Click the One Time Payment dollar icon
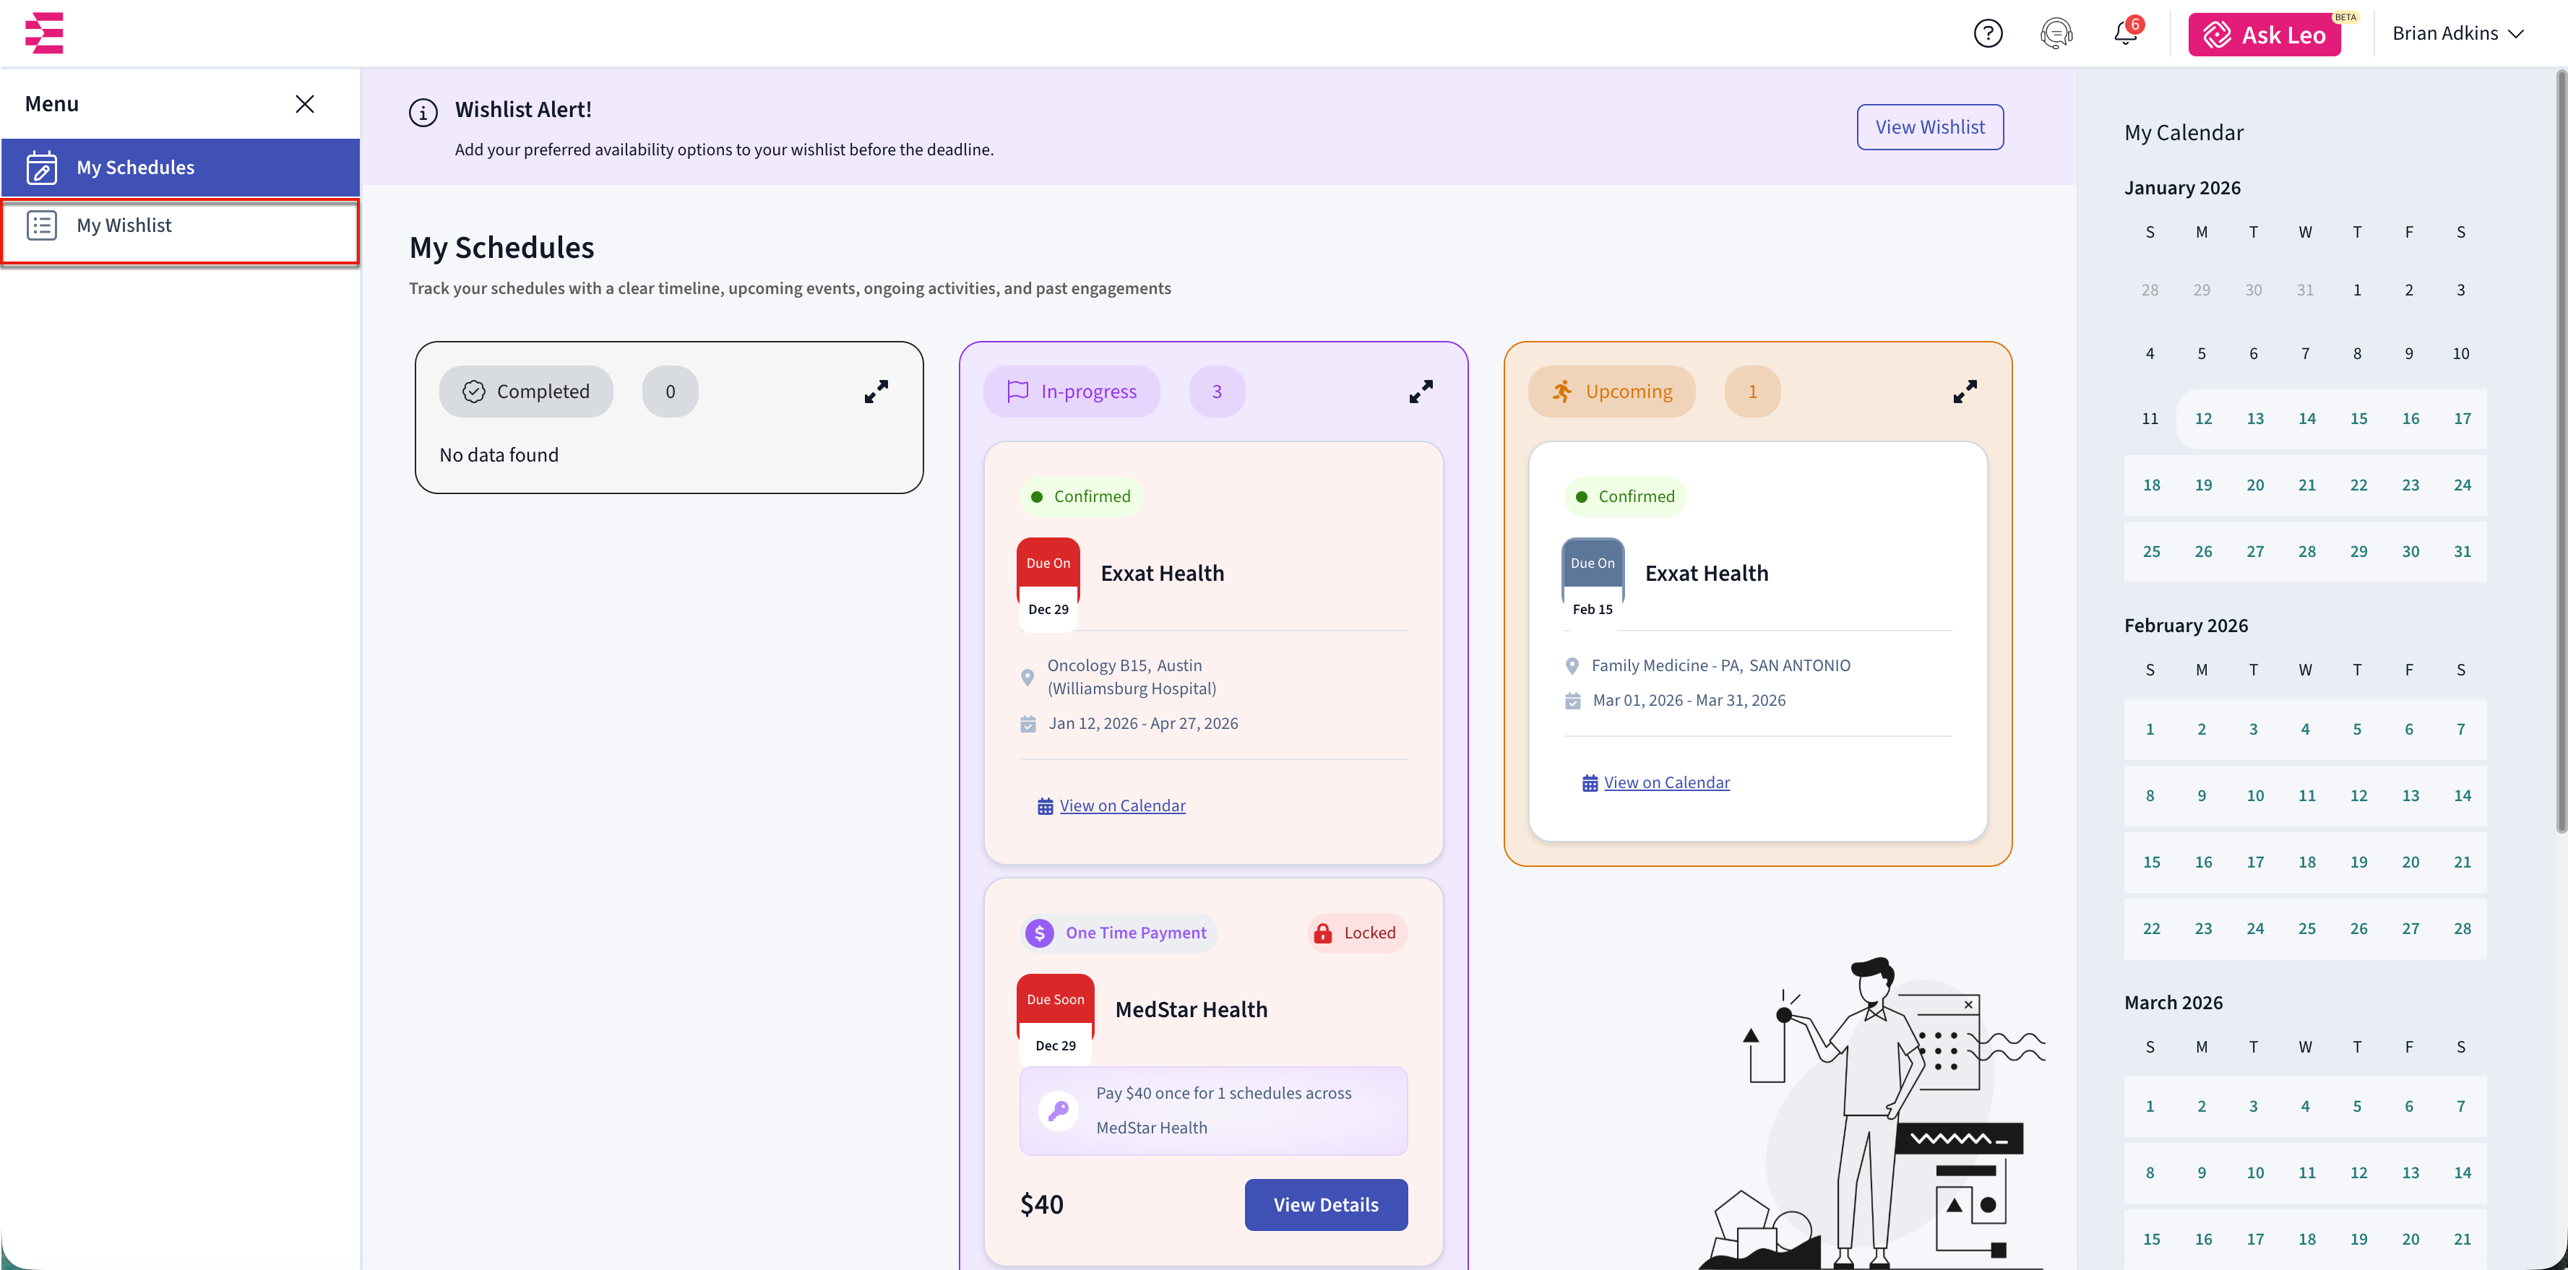 pos(1039,933)
